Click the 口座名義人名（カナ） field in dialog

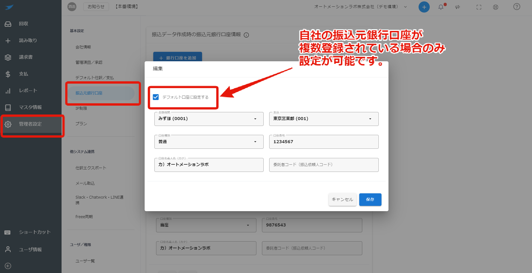[x=209, y=165]
